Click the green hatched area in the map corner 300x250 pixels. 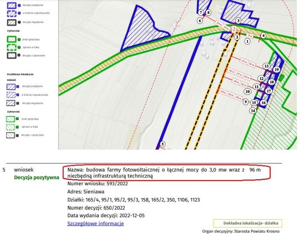coord(276,128)
